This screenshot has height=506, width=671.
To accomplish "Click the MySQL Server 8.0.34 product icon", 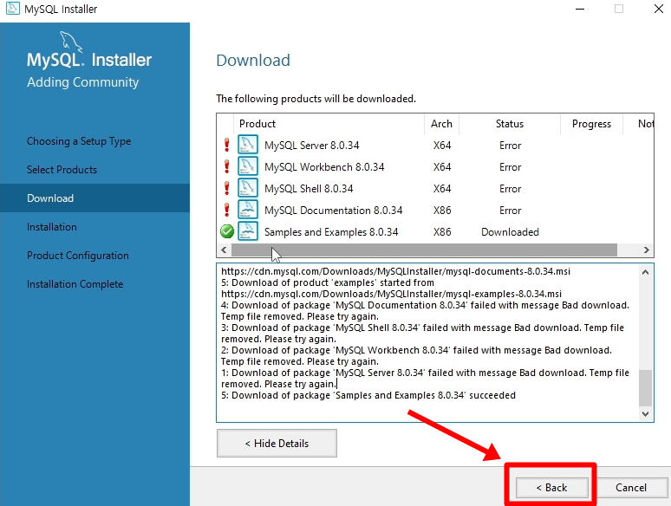I will point(248,144).
